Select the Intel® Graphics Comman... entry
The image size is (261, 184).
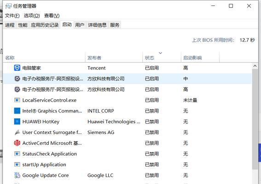pyautogui.click(x=52, y=111)
